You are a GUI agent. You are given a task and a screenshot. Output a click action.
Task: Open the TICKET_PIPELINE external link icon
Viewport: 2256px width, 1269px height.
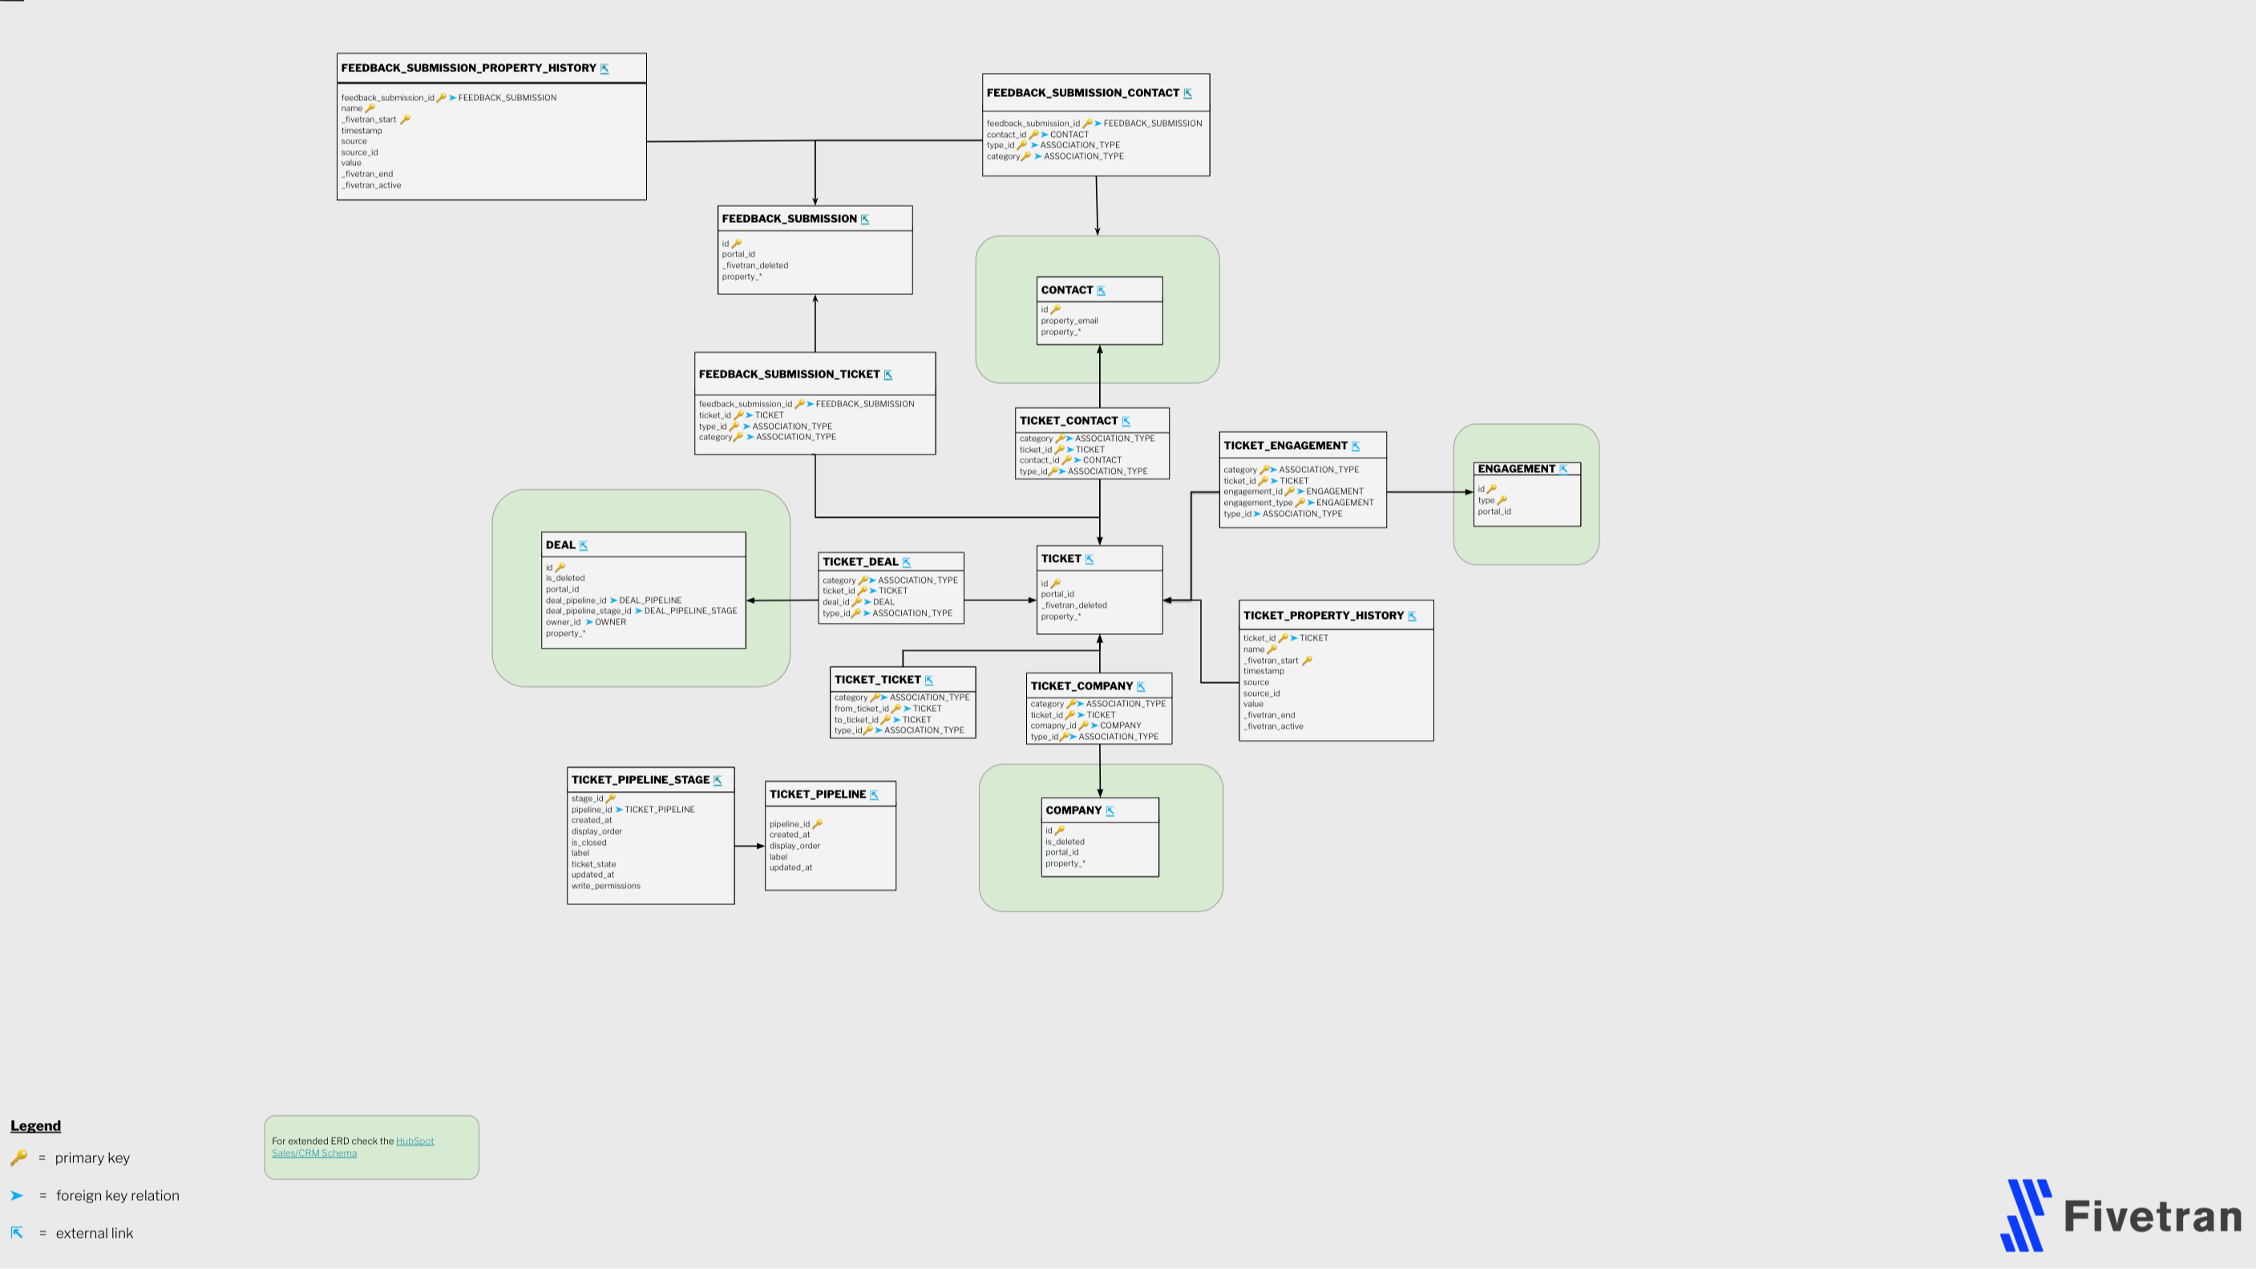click(x=873, y=795)
